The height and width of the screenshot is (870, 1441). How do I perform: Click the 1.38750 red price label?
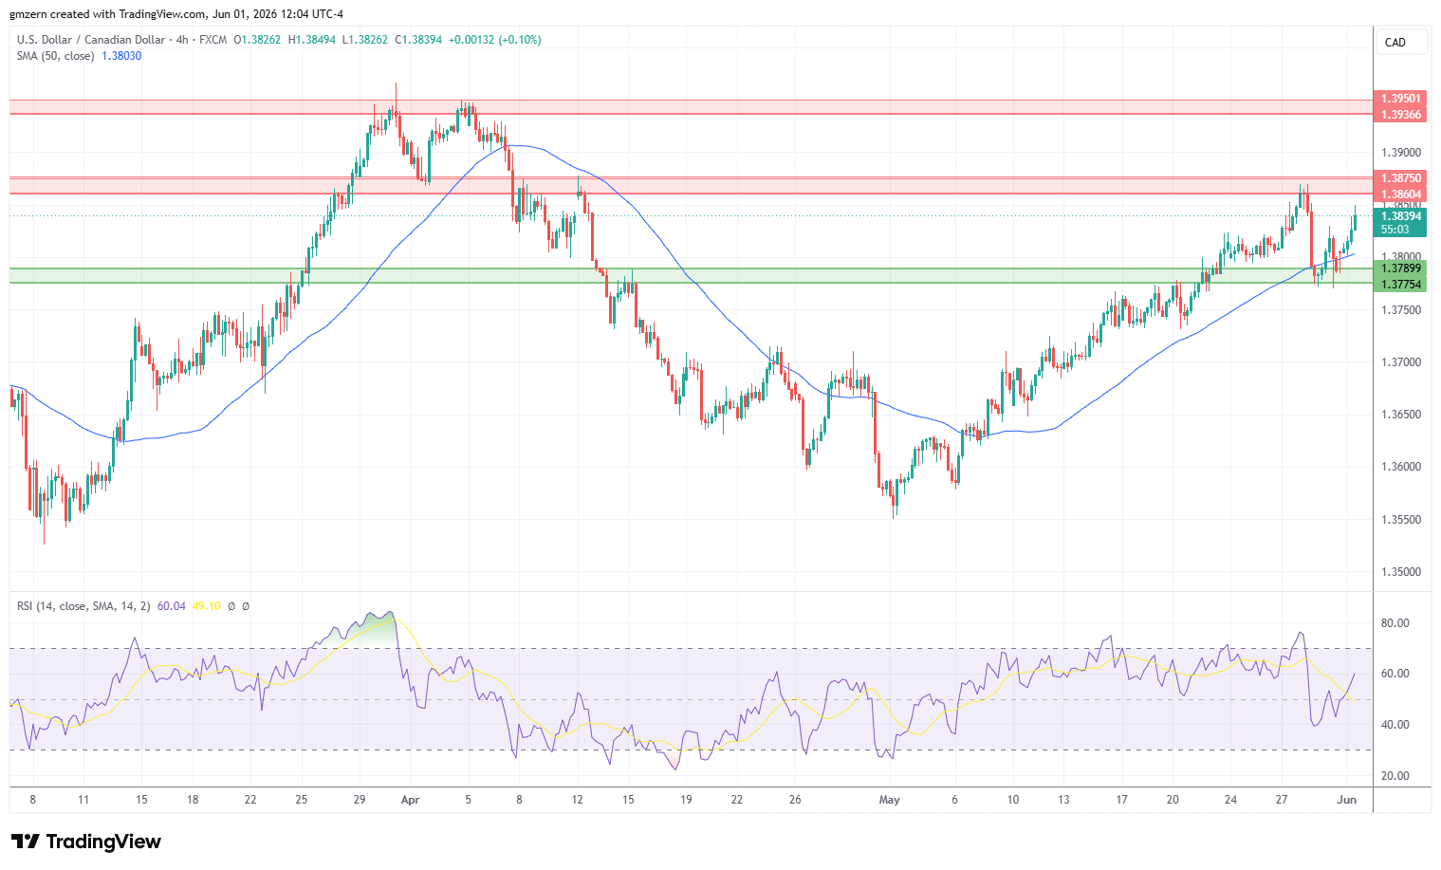(1400, 178)
